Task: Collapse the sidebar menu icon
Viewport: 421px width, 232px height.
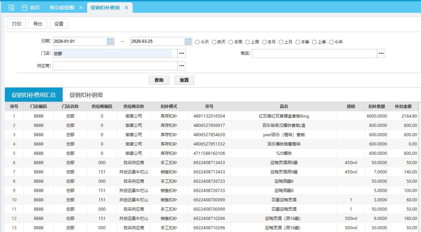Action: 11,8
